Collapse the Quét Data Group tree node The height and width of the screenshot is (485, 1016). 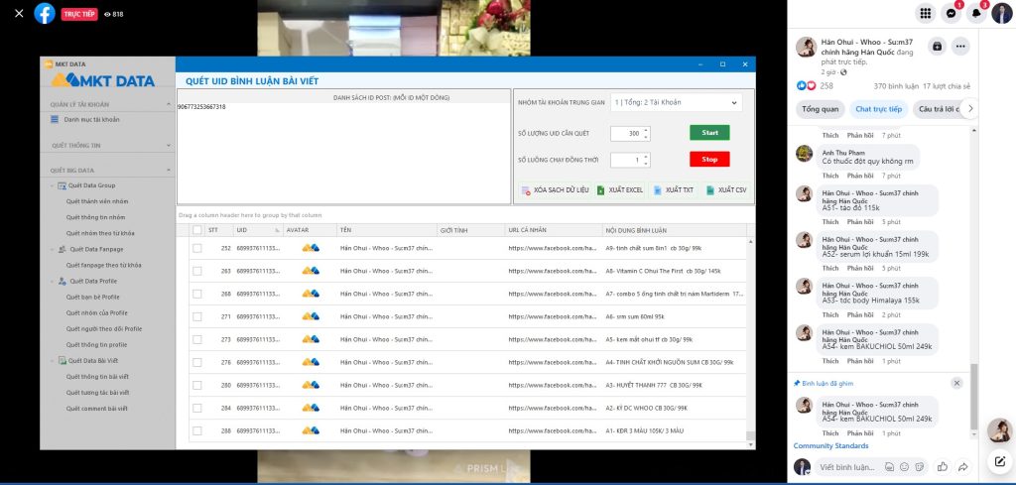coord(53,185)
